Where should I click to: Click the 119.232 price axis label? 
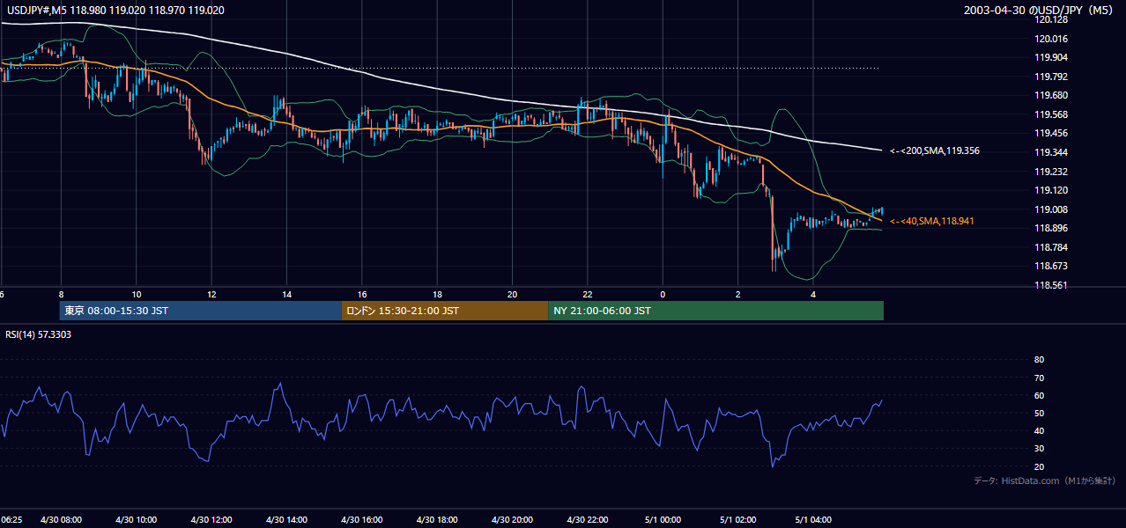point(1049,172)
